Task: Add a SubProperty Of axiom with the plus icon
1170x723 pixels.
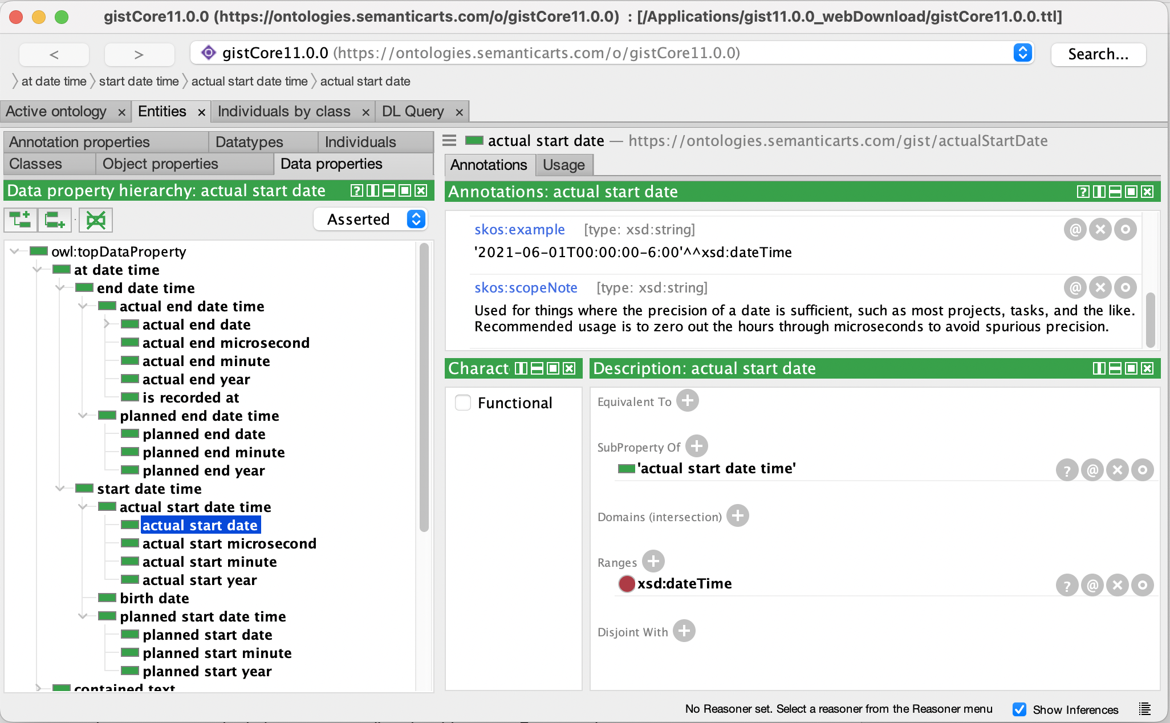Action: [x=696, y=446]
